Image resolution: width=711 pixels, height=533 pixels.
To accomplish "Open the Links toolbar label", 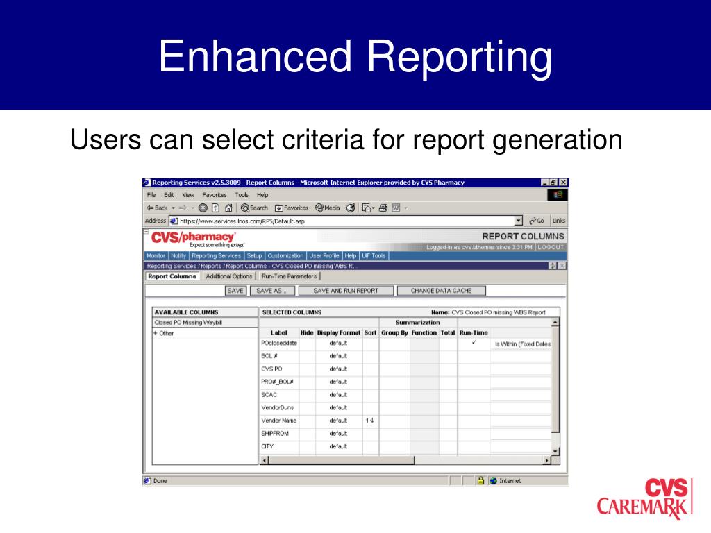I will (559, 221).
